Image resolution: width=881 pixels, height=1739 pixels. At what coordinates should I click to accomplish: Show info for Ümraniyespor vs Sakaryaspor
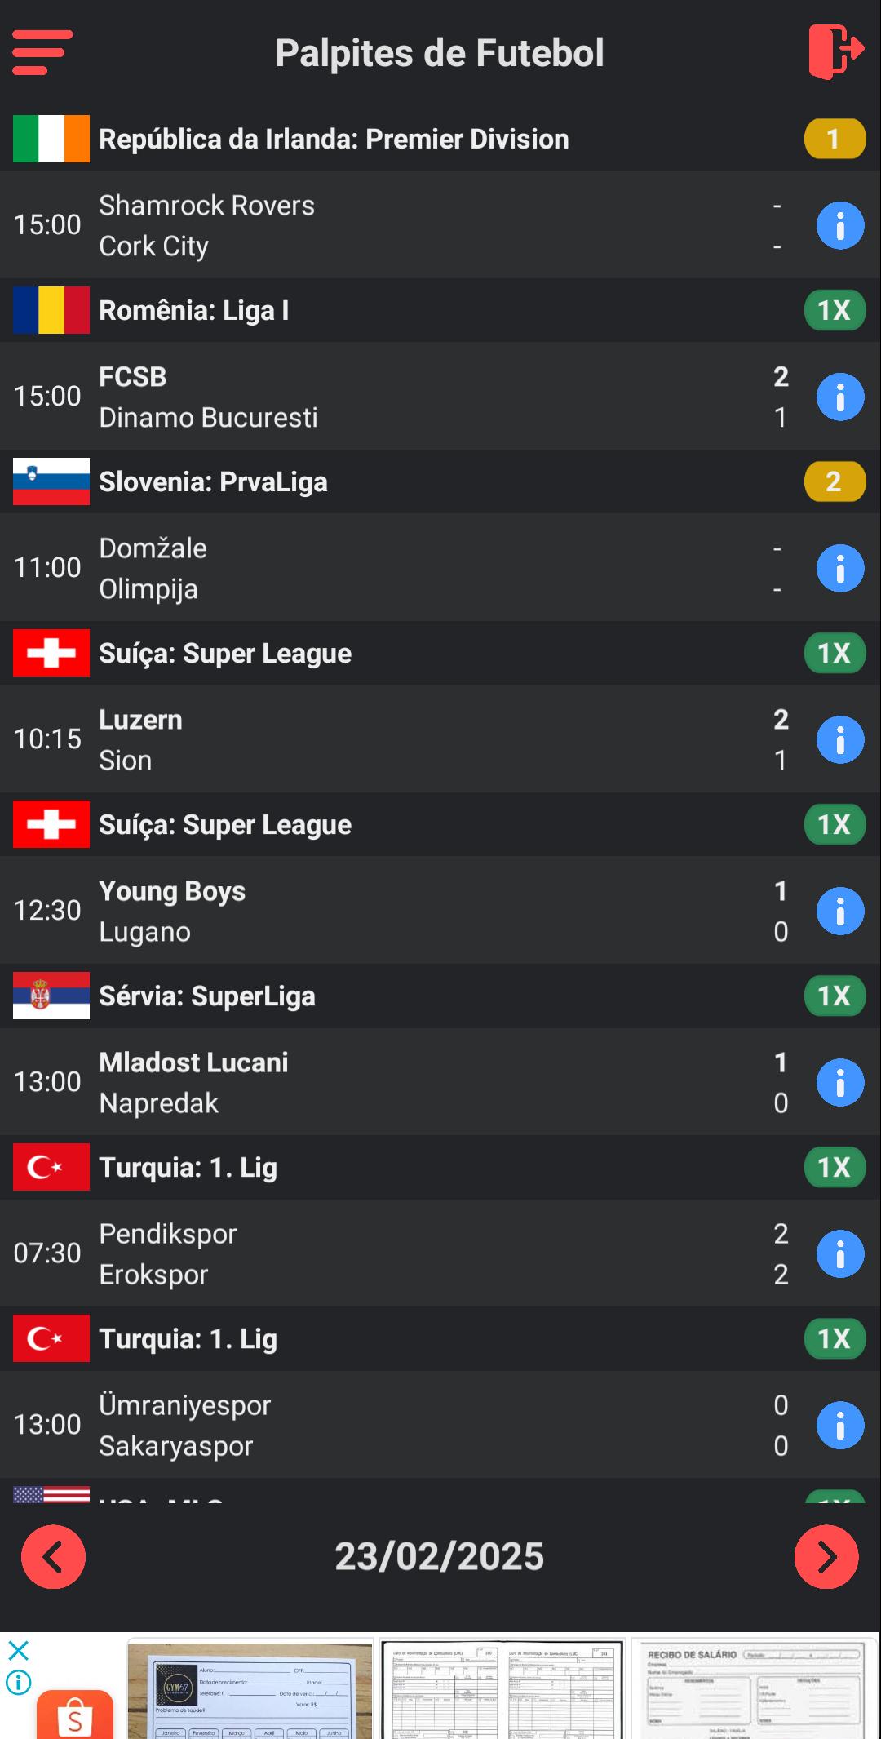click(x=839, y=1425)
